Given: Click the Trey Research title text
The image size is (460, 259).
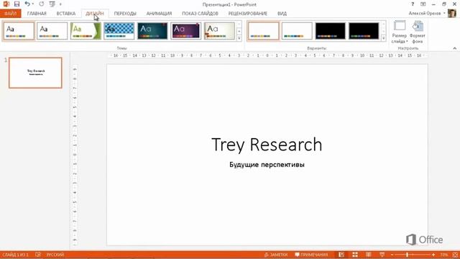Looking at the screenshot, I should point(267,145).
